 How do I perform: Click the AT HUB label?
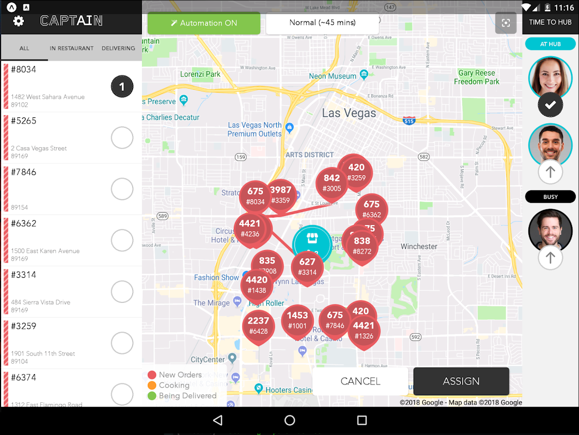(550, 44)
